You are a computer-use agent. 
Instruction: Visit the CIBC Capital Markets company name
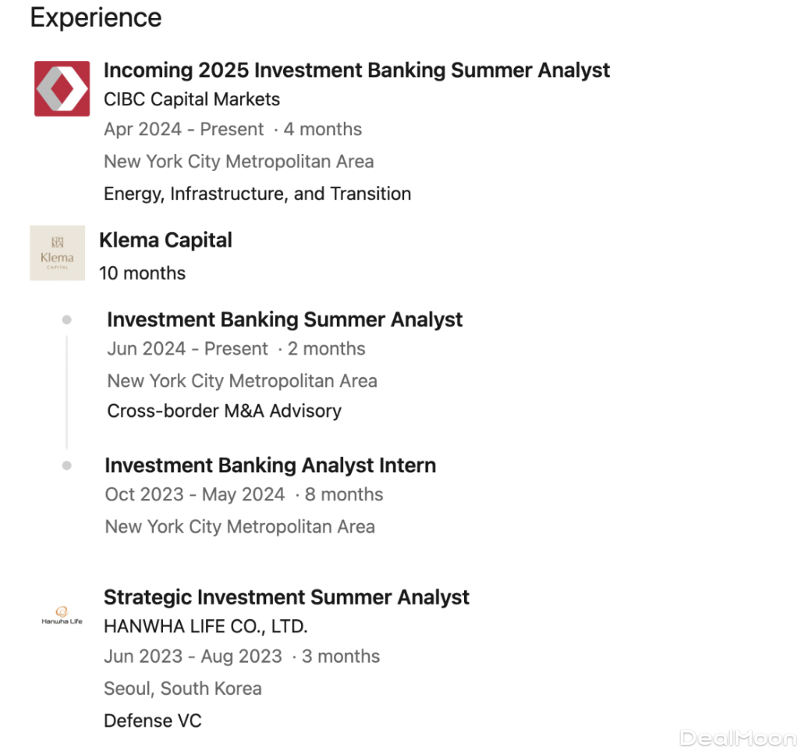[x=192, y=99]
